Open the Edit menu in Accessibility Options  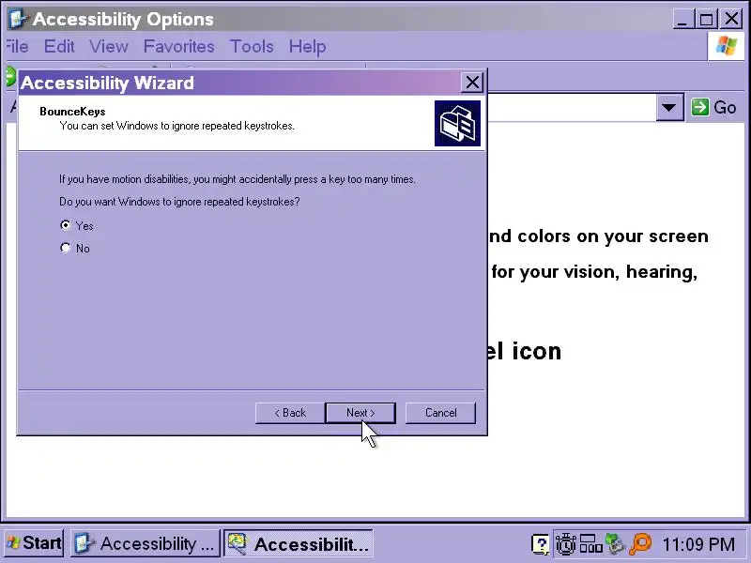click(x=59, y=46)
